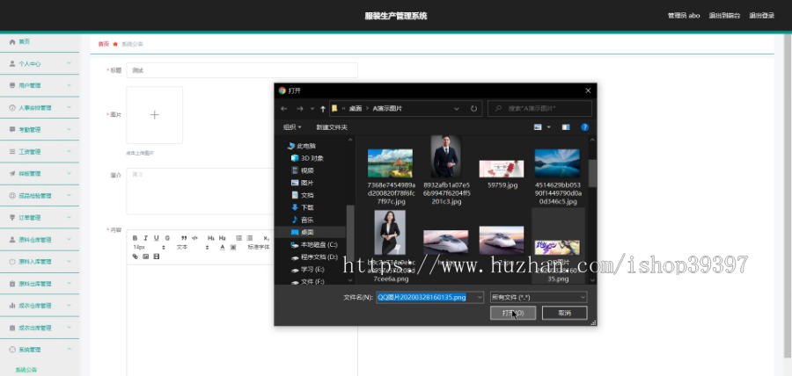
Task: Click the 搜索 A演示图片 search box
Action: point(539,108)
